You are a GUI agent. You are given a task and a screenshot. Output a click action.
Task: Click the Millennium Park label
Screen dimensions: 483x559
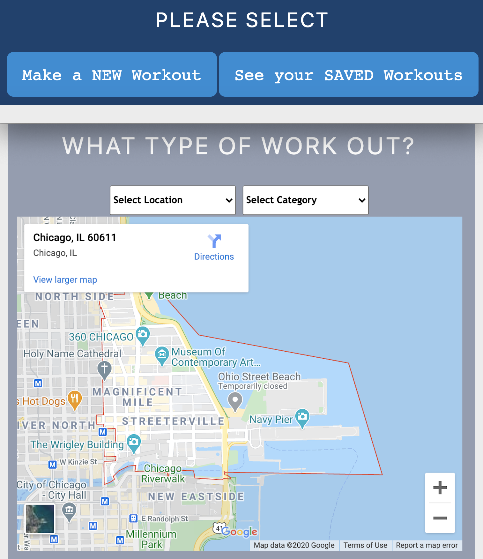pos(151,539)
